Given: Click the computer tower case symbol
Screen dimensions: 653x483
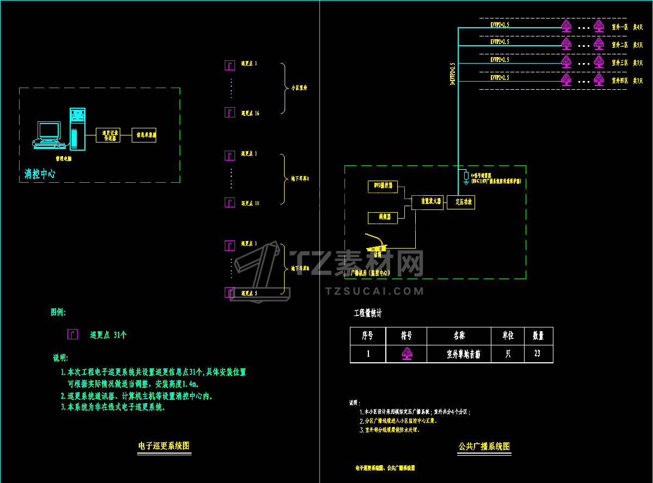Looking at the screenshot, I should click(78, 129).
